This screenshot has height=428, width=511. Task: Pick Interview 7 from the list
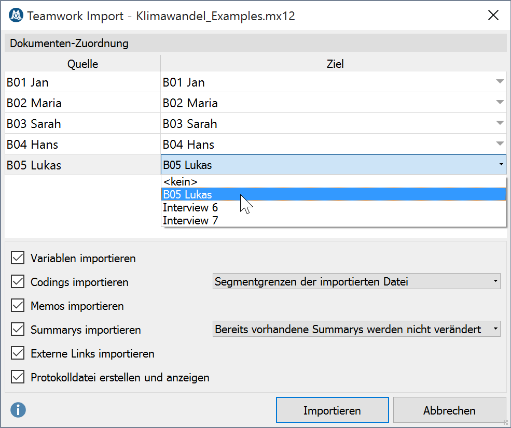334,220
